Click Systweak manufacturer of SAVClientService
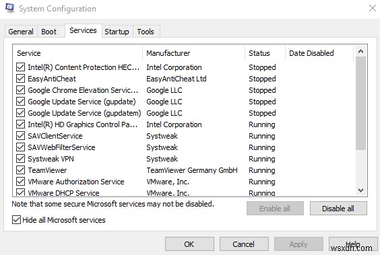Image resolution: width=380 pixels, height=255 pixels. [x=162, y=136]
